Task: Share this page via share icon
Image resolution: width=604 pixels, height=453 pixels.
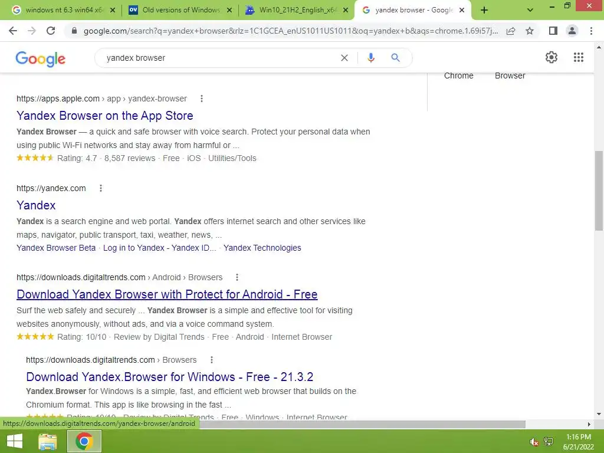Action: click(511, 31)
